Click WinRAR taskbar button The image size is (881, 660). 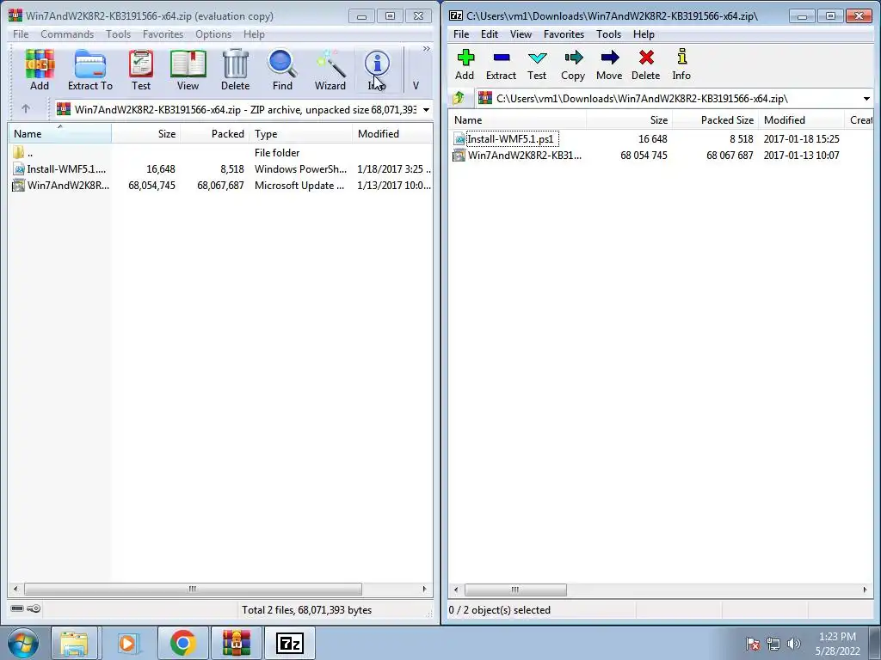[x=236, y=643]
